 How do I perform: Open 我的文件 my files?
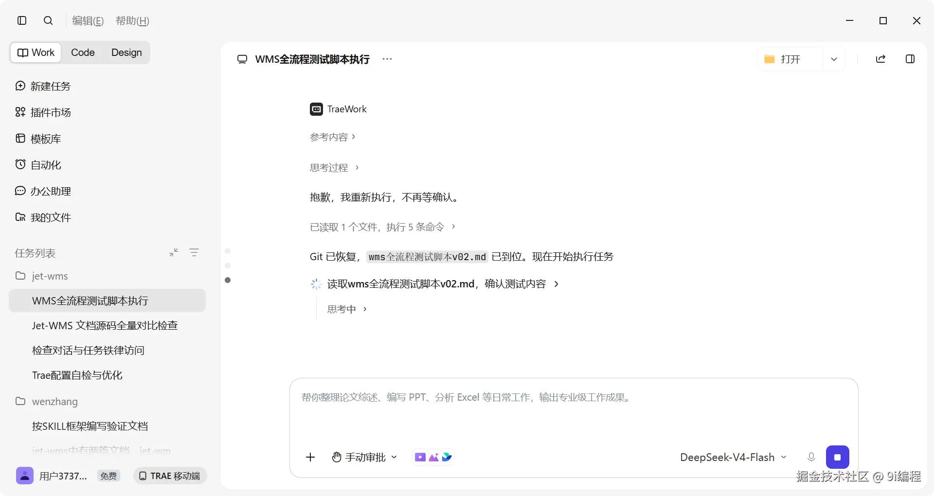tap(43, 217)
